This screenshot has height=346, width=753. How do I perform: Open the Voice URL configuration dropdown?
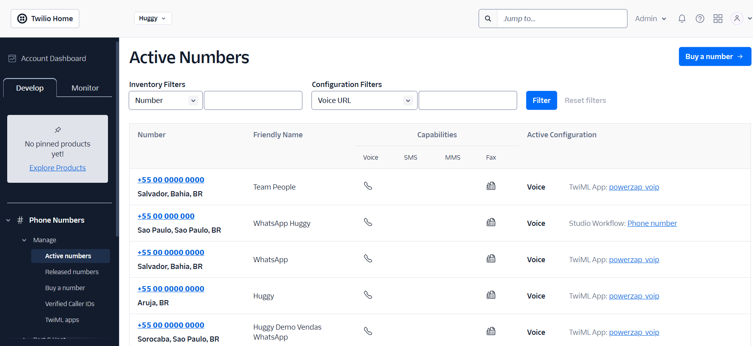(364, 101)
